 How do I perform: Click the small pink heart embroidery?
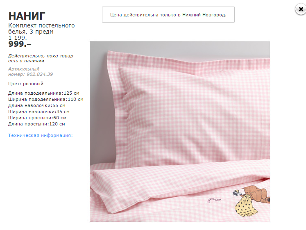point(214,200)
